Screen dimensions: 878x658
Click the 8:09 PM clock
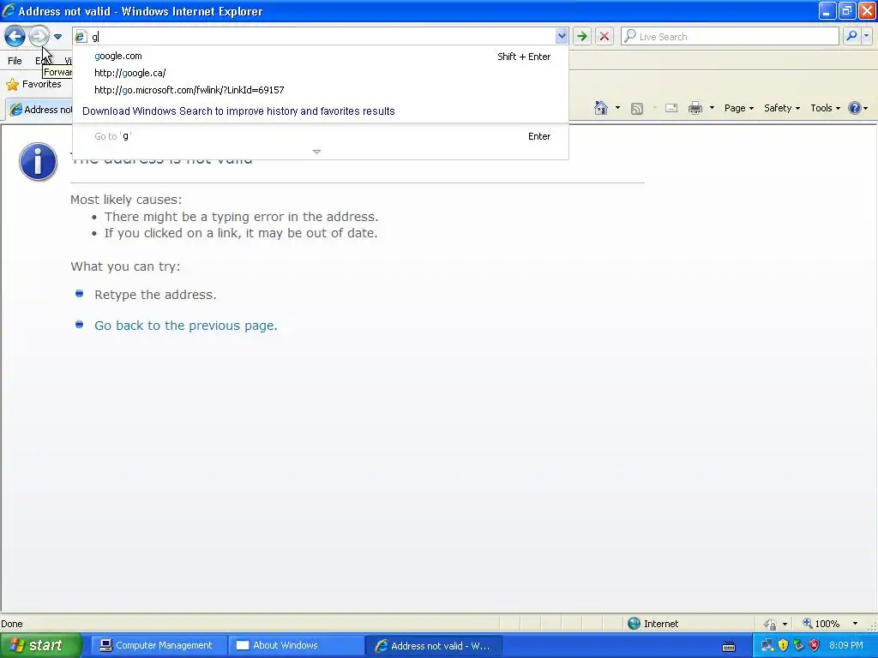tap(846, 646)
